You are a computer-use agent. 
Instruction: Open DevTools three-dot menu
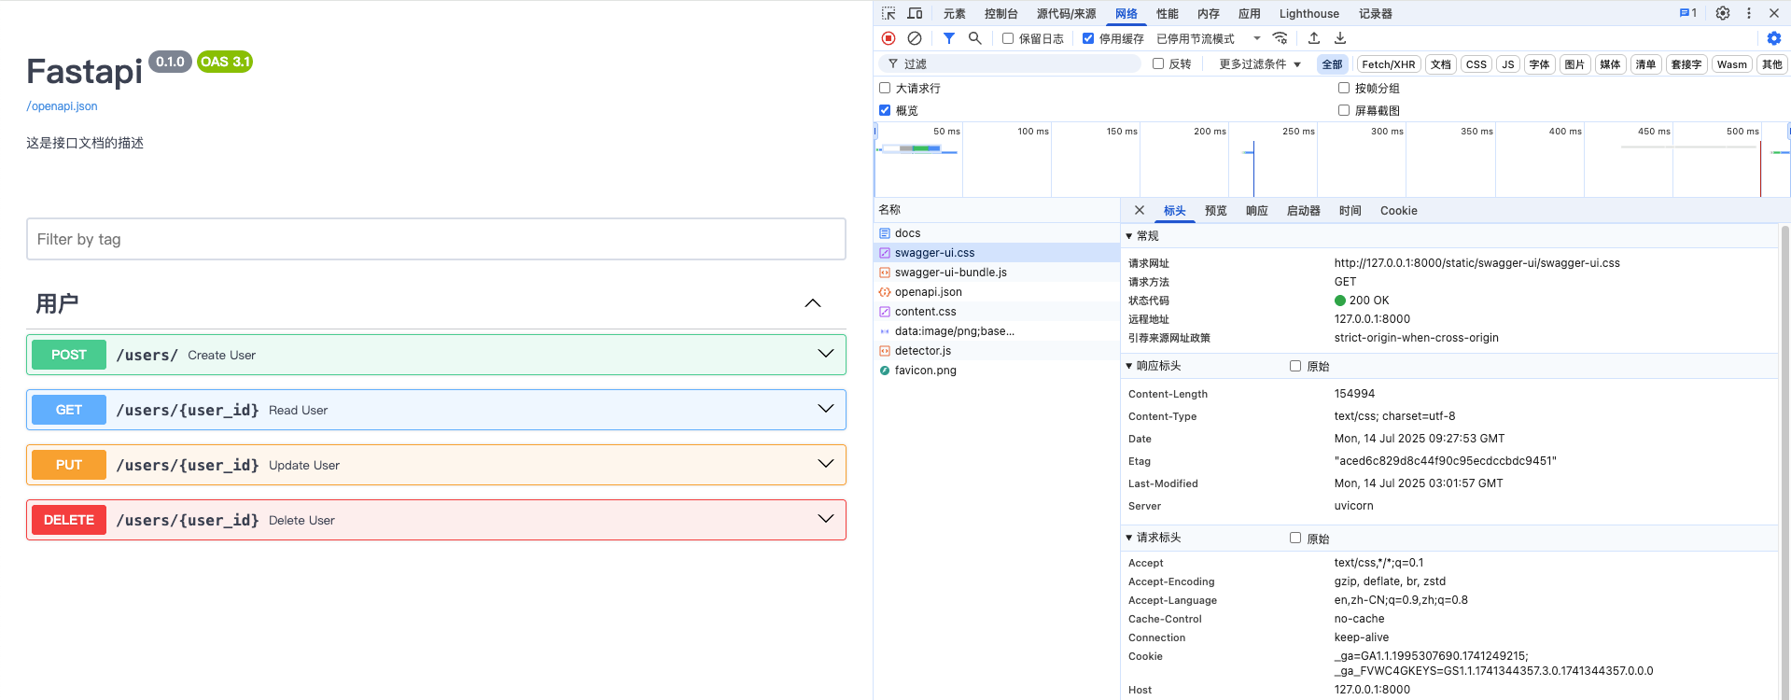pos(1749,13)
